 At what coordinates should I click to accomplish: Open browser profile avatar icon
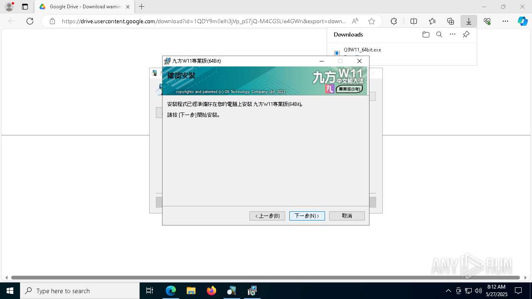(9, 7)
